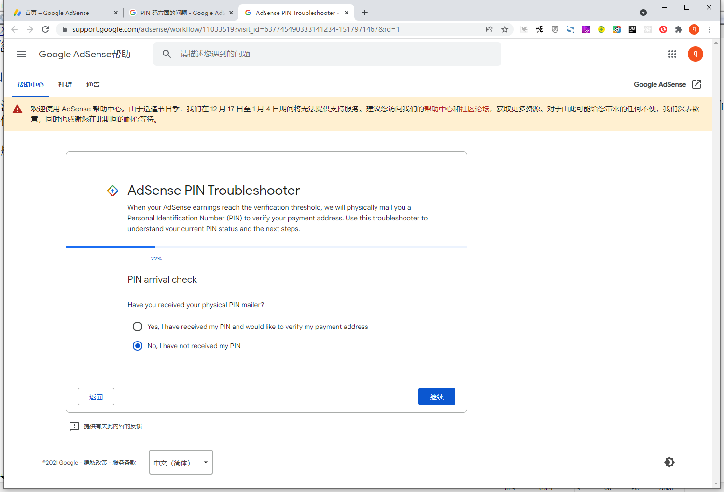Open the new tab plus button
Viewport: 724px width, 492px height.
(x=365, y=13)
